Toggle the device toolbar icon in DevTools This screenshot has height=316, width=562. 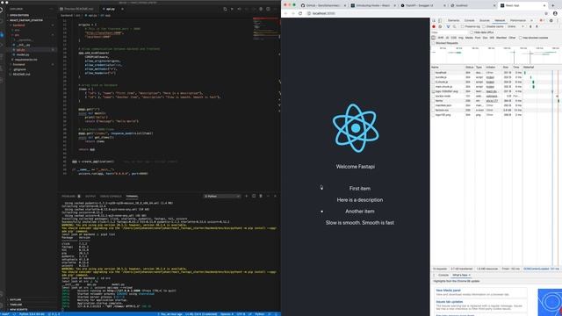[x=440, y=20]
